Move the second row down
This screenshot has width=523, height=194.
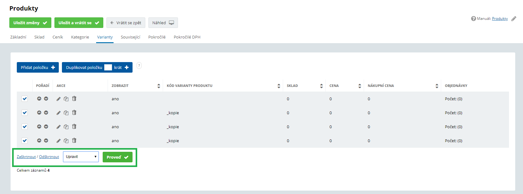tap(46, 113)
